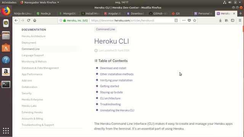Show sidebars button in toolbar
The image size is (244, 137).
pyautogui.click(x=233, y=20)
